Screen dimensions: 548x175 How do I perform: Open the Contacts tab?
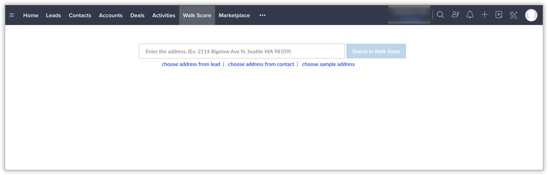[80, 15]
